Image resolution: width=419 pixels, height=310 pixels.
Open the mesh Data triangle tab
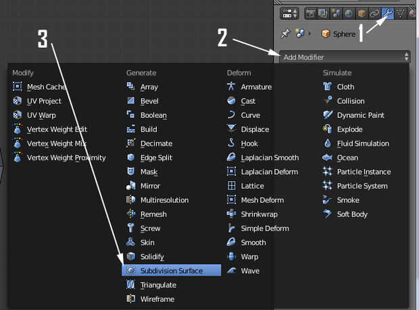click(x=401, y=13)
